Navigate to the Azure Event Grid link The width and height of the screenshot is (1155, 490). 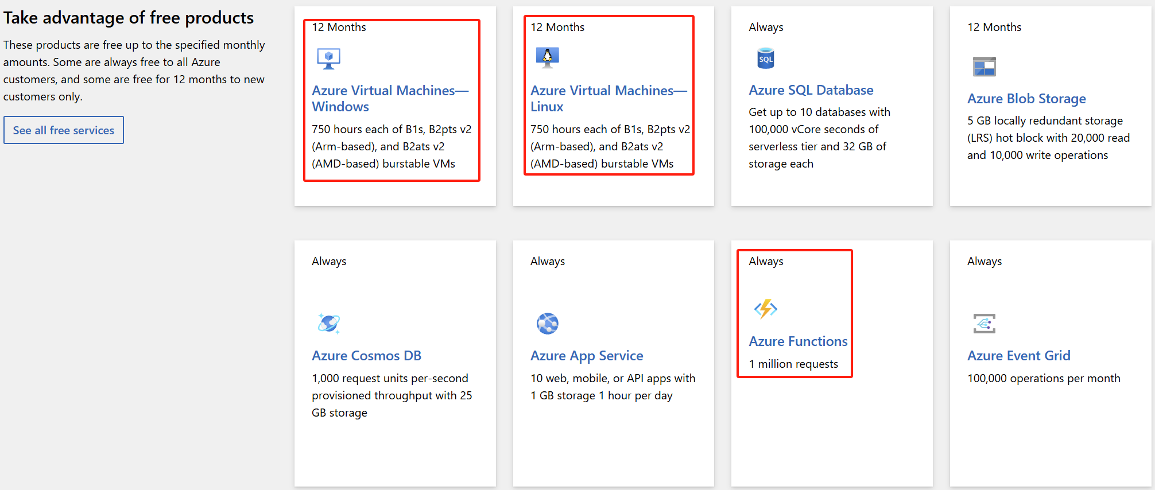point(1018,356)
